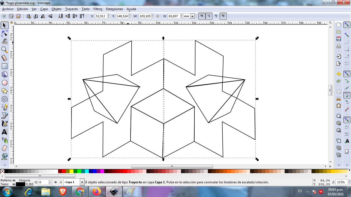Select the Tweak tool

click(4, 42)
